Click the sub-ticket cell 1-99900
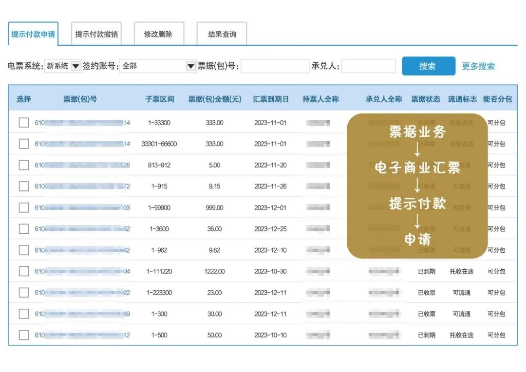Screen dimensions: 526x372 [159, 207]
